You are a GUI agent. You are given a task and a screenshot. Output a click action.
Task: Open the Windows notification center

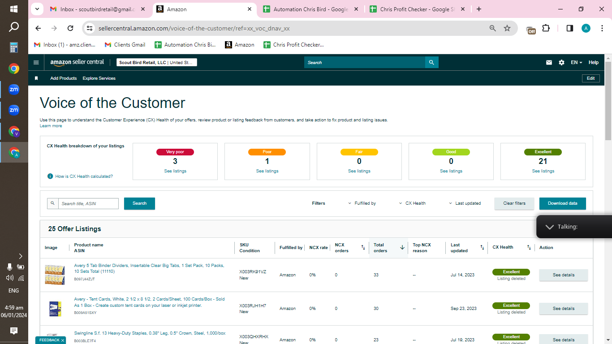(x=14, y=331)
